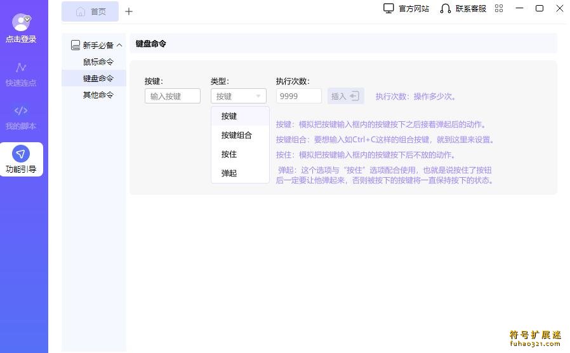Click the user avatar login icon
The height and width of the screenshot is (353, 570).
pyautogui.click(x=22, y=22)
